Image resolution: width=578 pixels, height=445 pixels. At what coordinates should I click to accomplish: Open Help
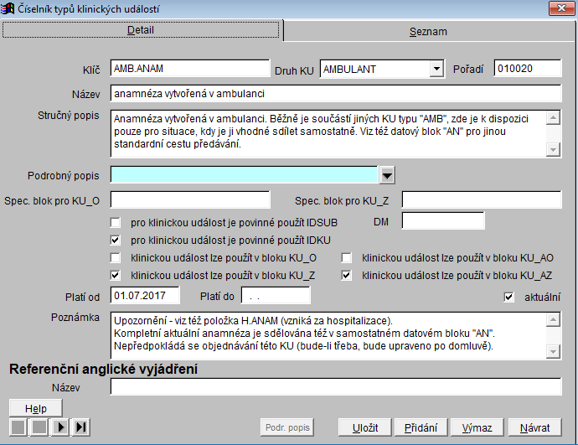[35, 407]
